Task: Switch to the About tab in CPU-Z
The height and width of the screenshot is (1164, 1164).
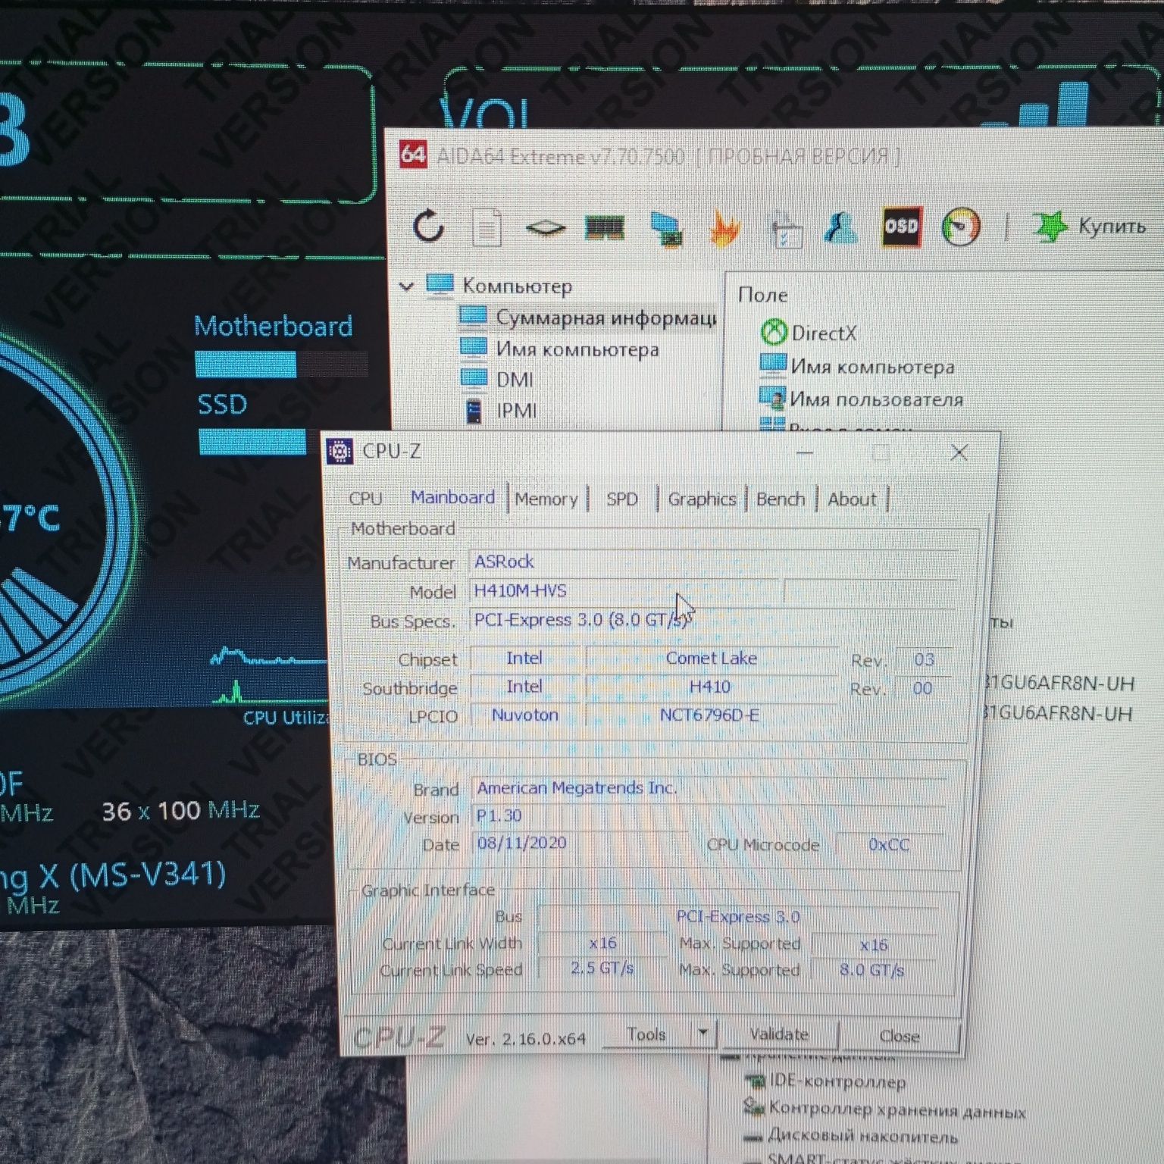Action: pyautogui.click(x=852, y=499)
